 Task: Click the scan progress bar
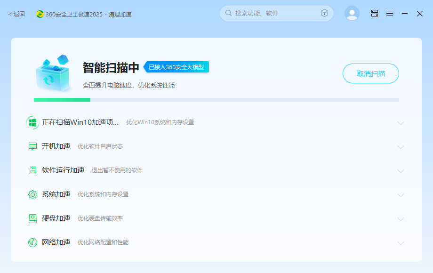coord(216,100)
